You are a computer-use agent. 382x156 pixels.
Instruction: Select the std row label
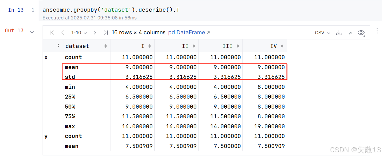point(70,77)
